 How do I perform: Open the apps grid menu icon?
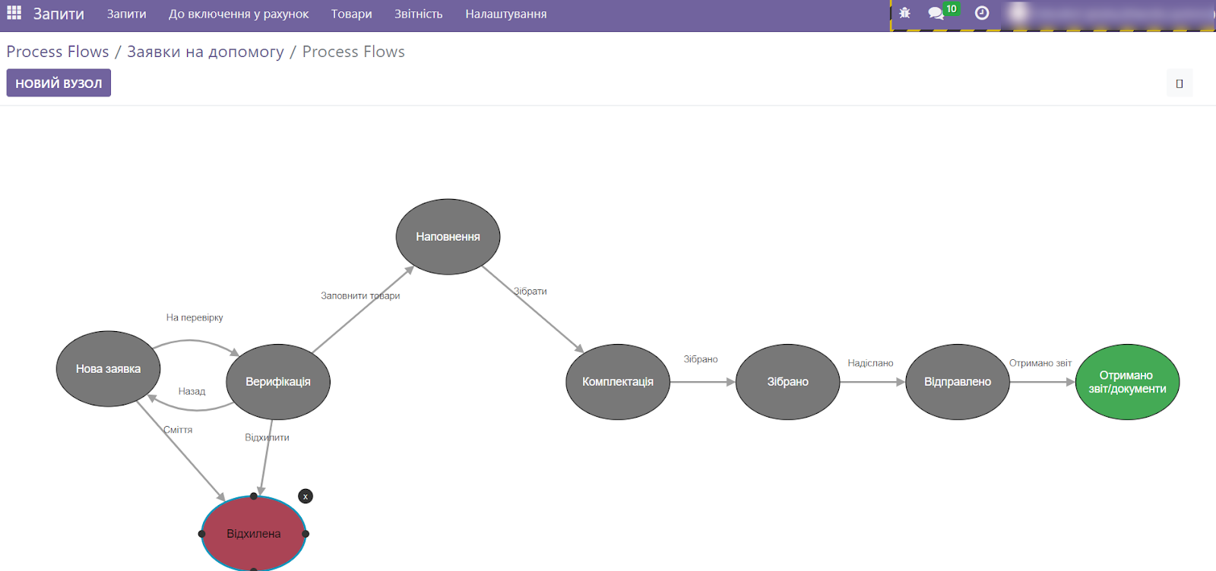[14, 13]
